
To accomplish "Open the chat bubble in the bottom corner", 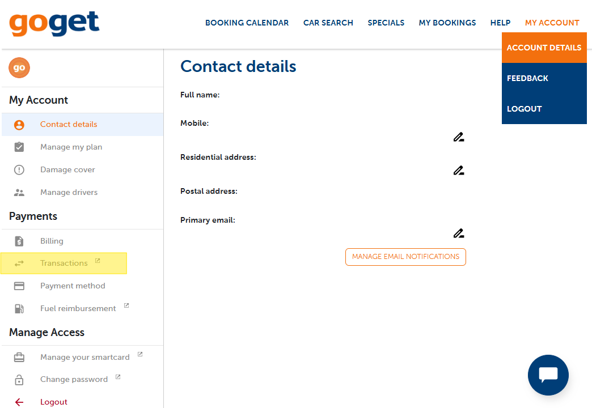I will [x=548, y=375].
